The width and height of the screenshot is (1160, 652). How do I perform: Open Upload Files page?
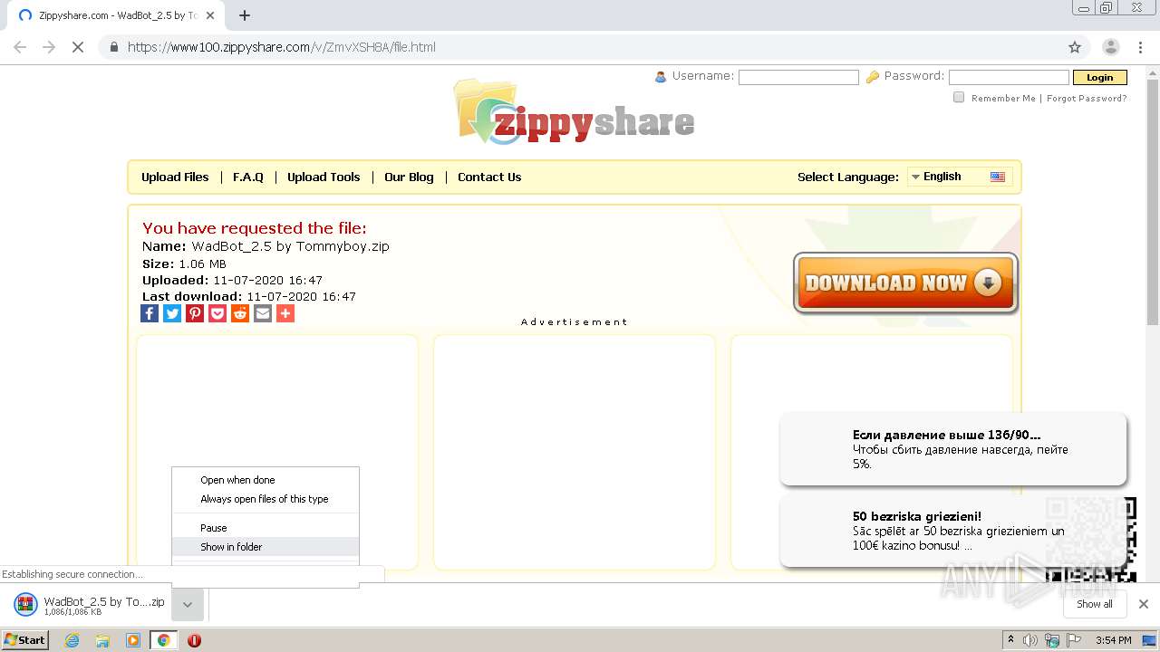click(x=175, y=177)
